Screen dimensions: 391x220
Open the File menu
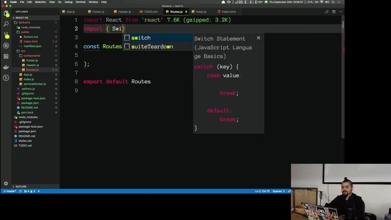(x=22, y=2)
